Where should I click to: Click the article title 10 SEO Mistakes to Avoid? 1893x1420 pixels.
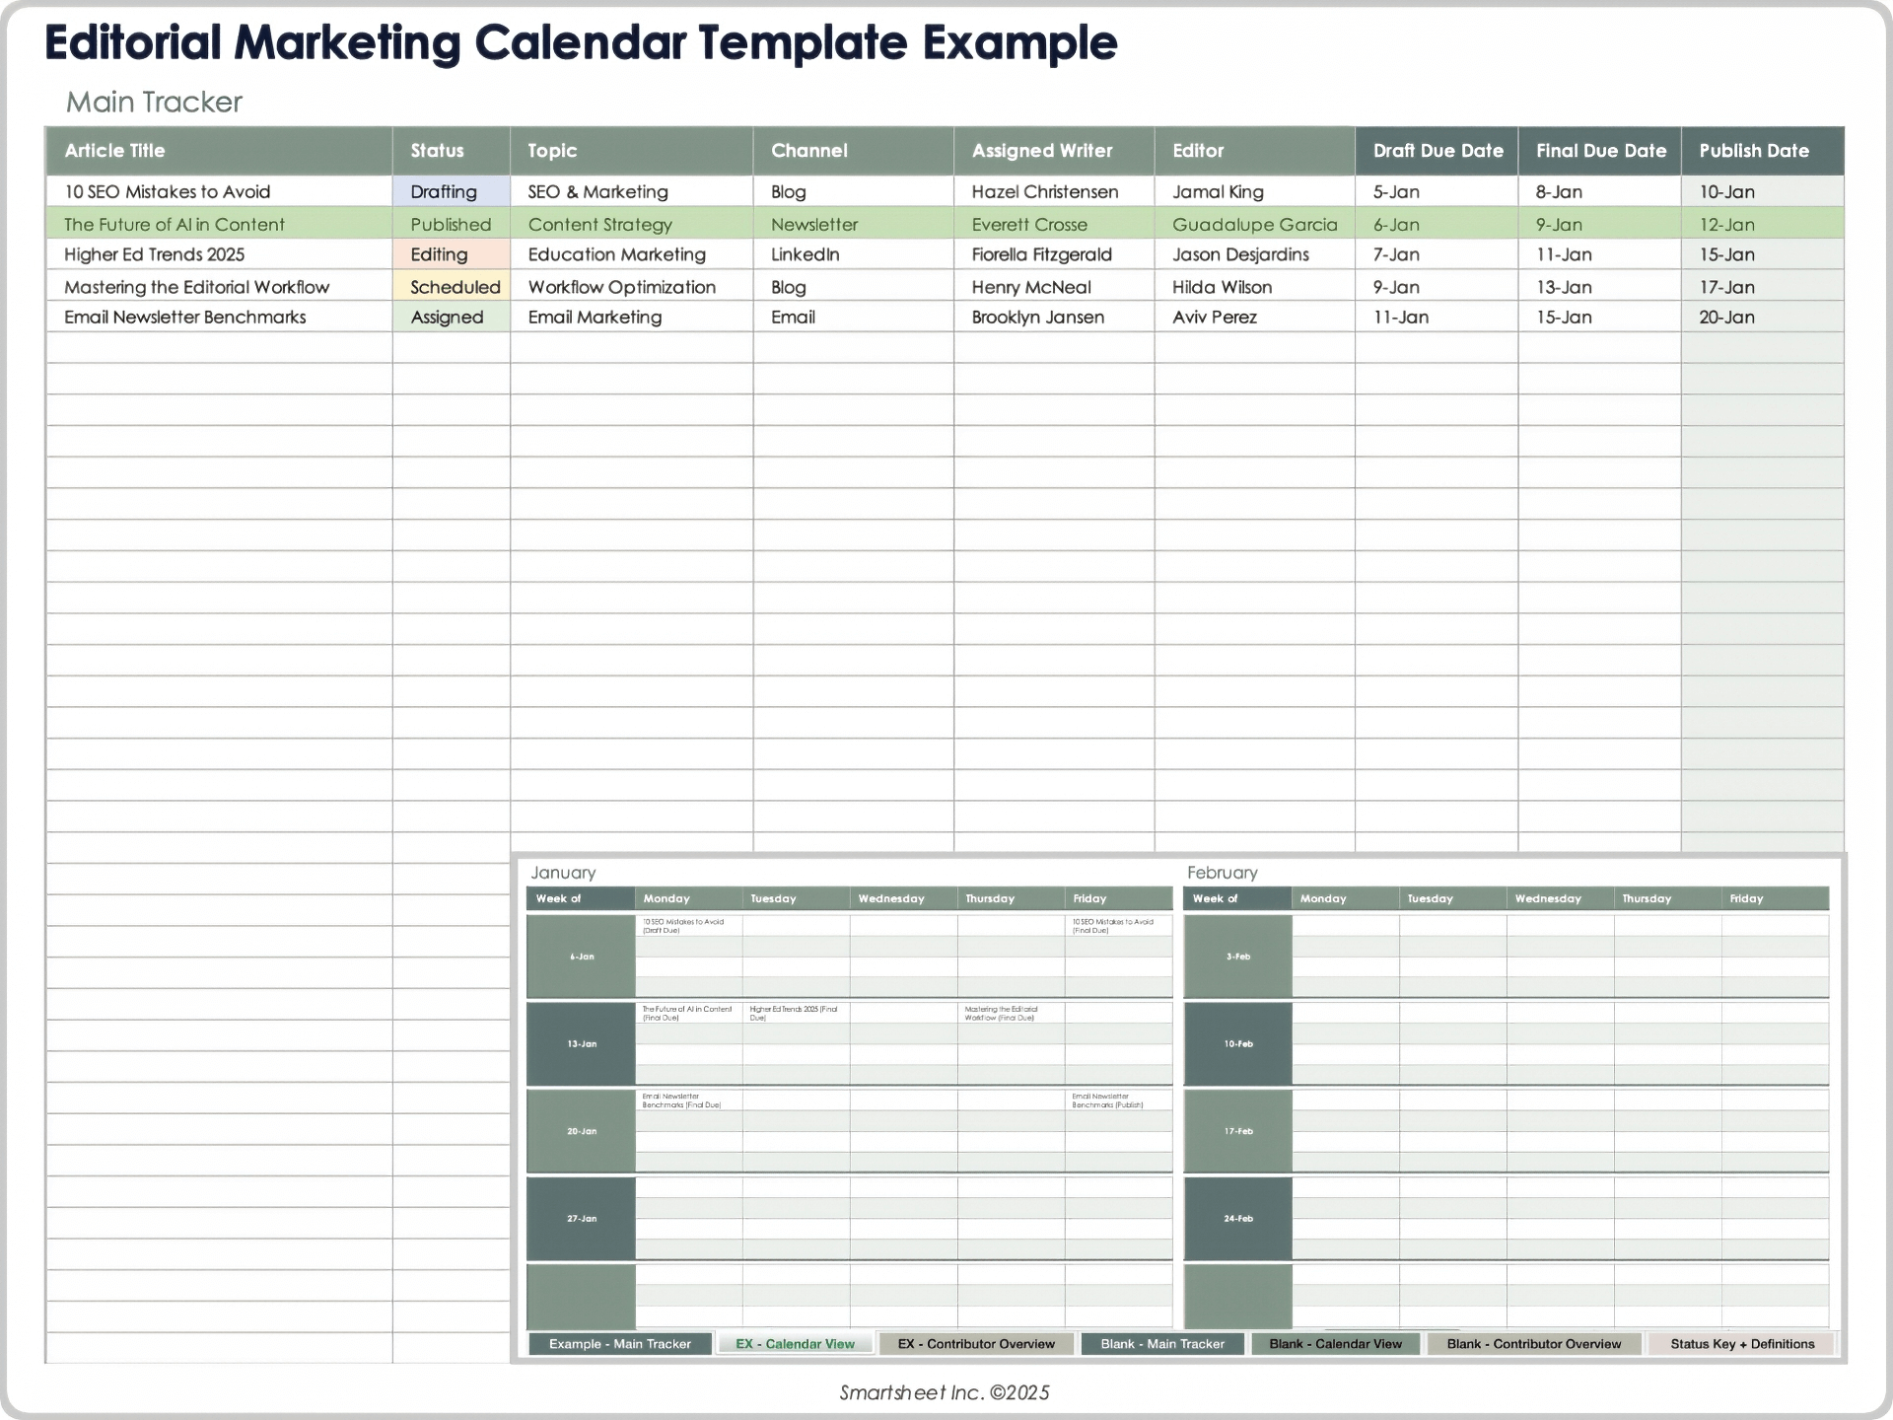(x=167, y=191)
